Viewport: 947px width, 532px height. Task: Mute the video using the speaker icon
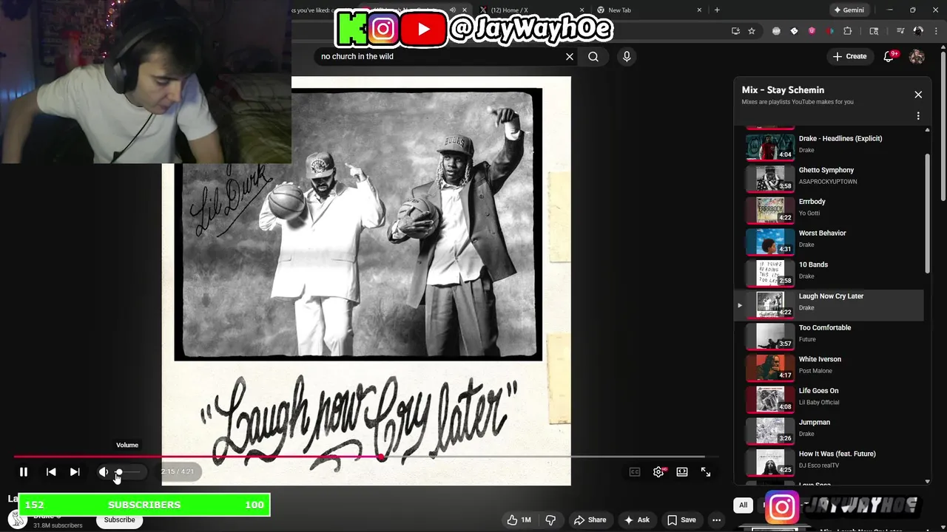coord(104,471)
